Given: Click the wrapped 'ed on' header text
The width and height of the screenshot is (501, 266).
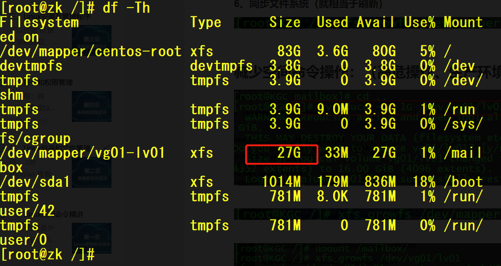Looking at the screenshot, I should (19, 37).
